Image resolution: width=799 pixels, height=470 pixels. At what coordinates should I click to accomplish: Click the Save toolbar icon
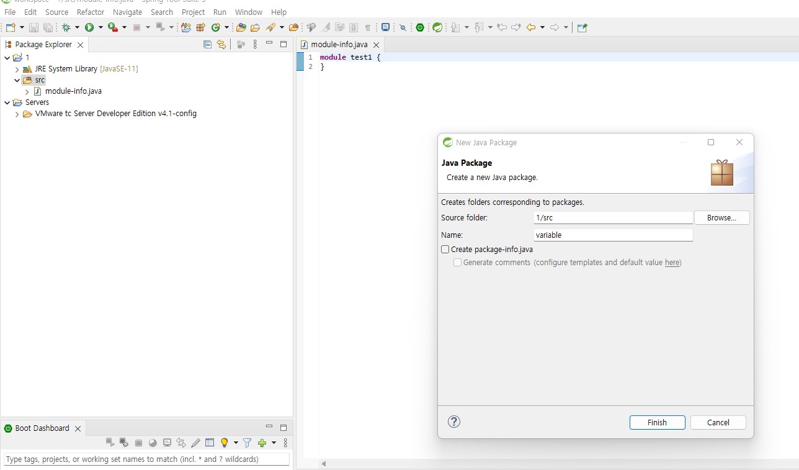[x=33, y=27]
